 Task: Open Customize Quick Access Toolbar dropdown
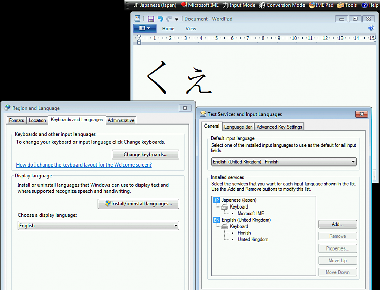pos(177,19)
